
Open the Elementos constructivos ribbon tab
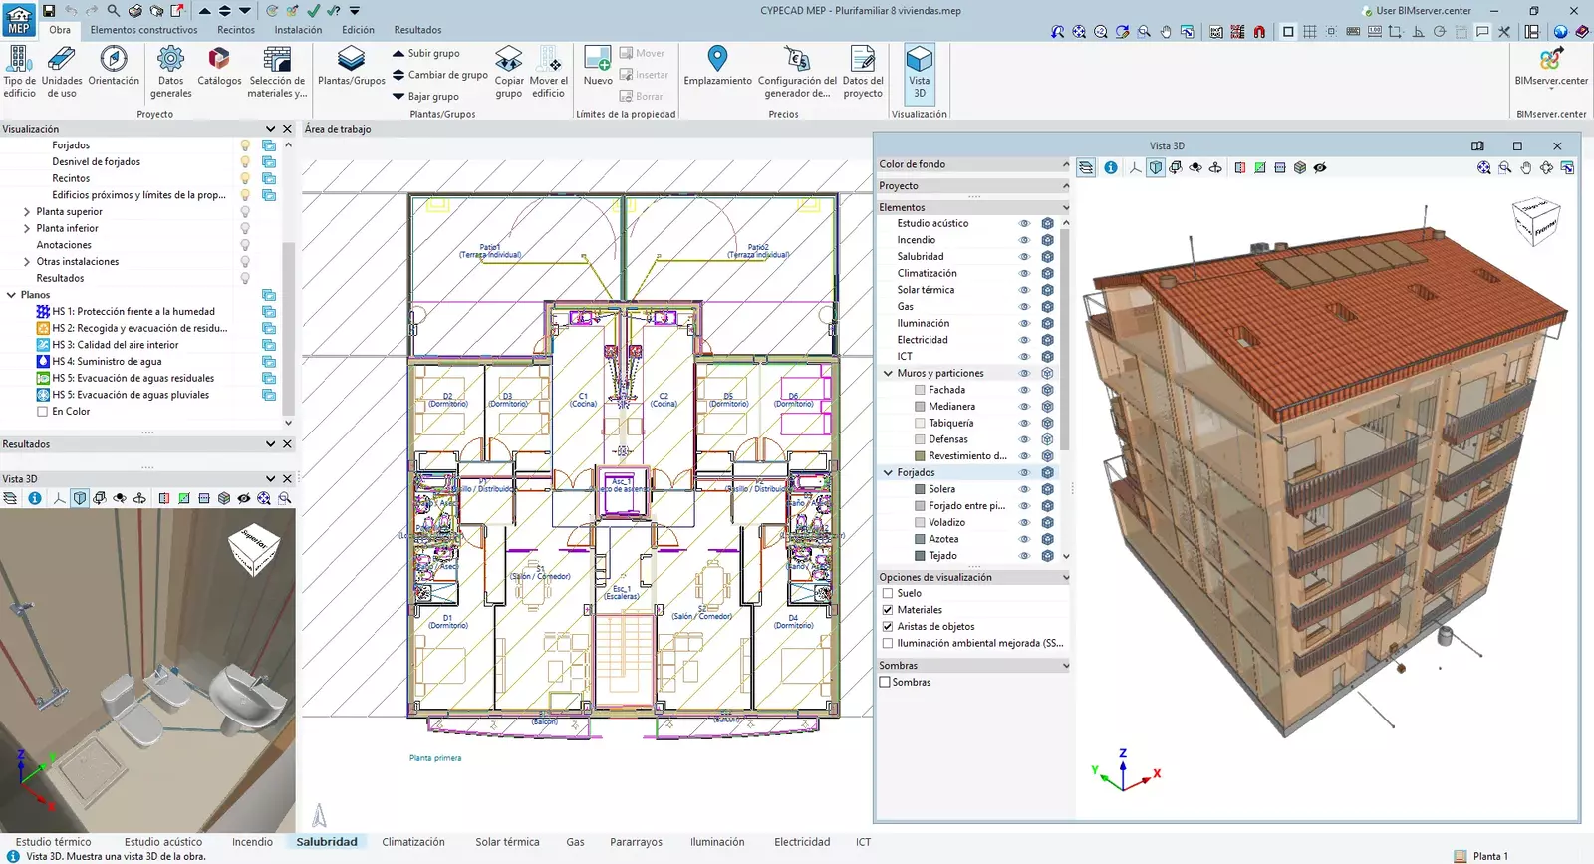coord(144,30)
